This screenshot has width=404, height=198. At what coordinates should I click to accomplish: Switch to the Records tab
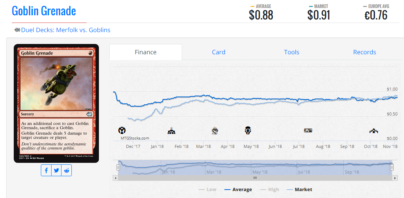click(x=365, y=52)
